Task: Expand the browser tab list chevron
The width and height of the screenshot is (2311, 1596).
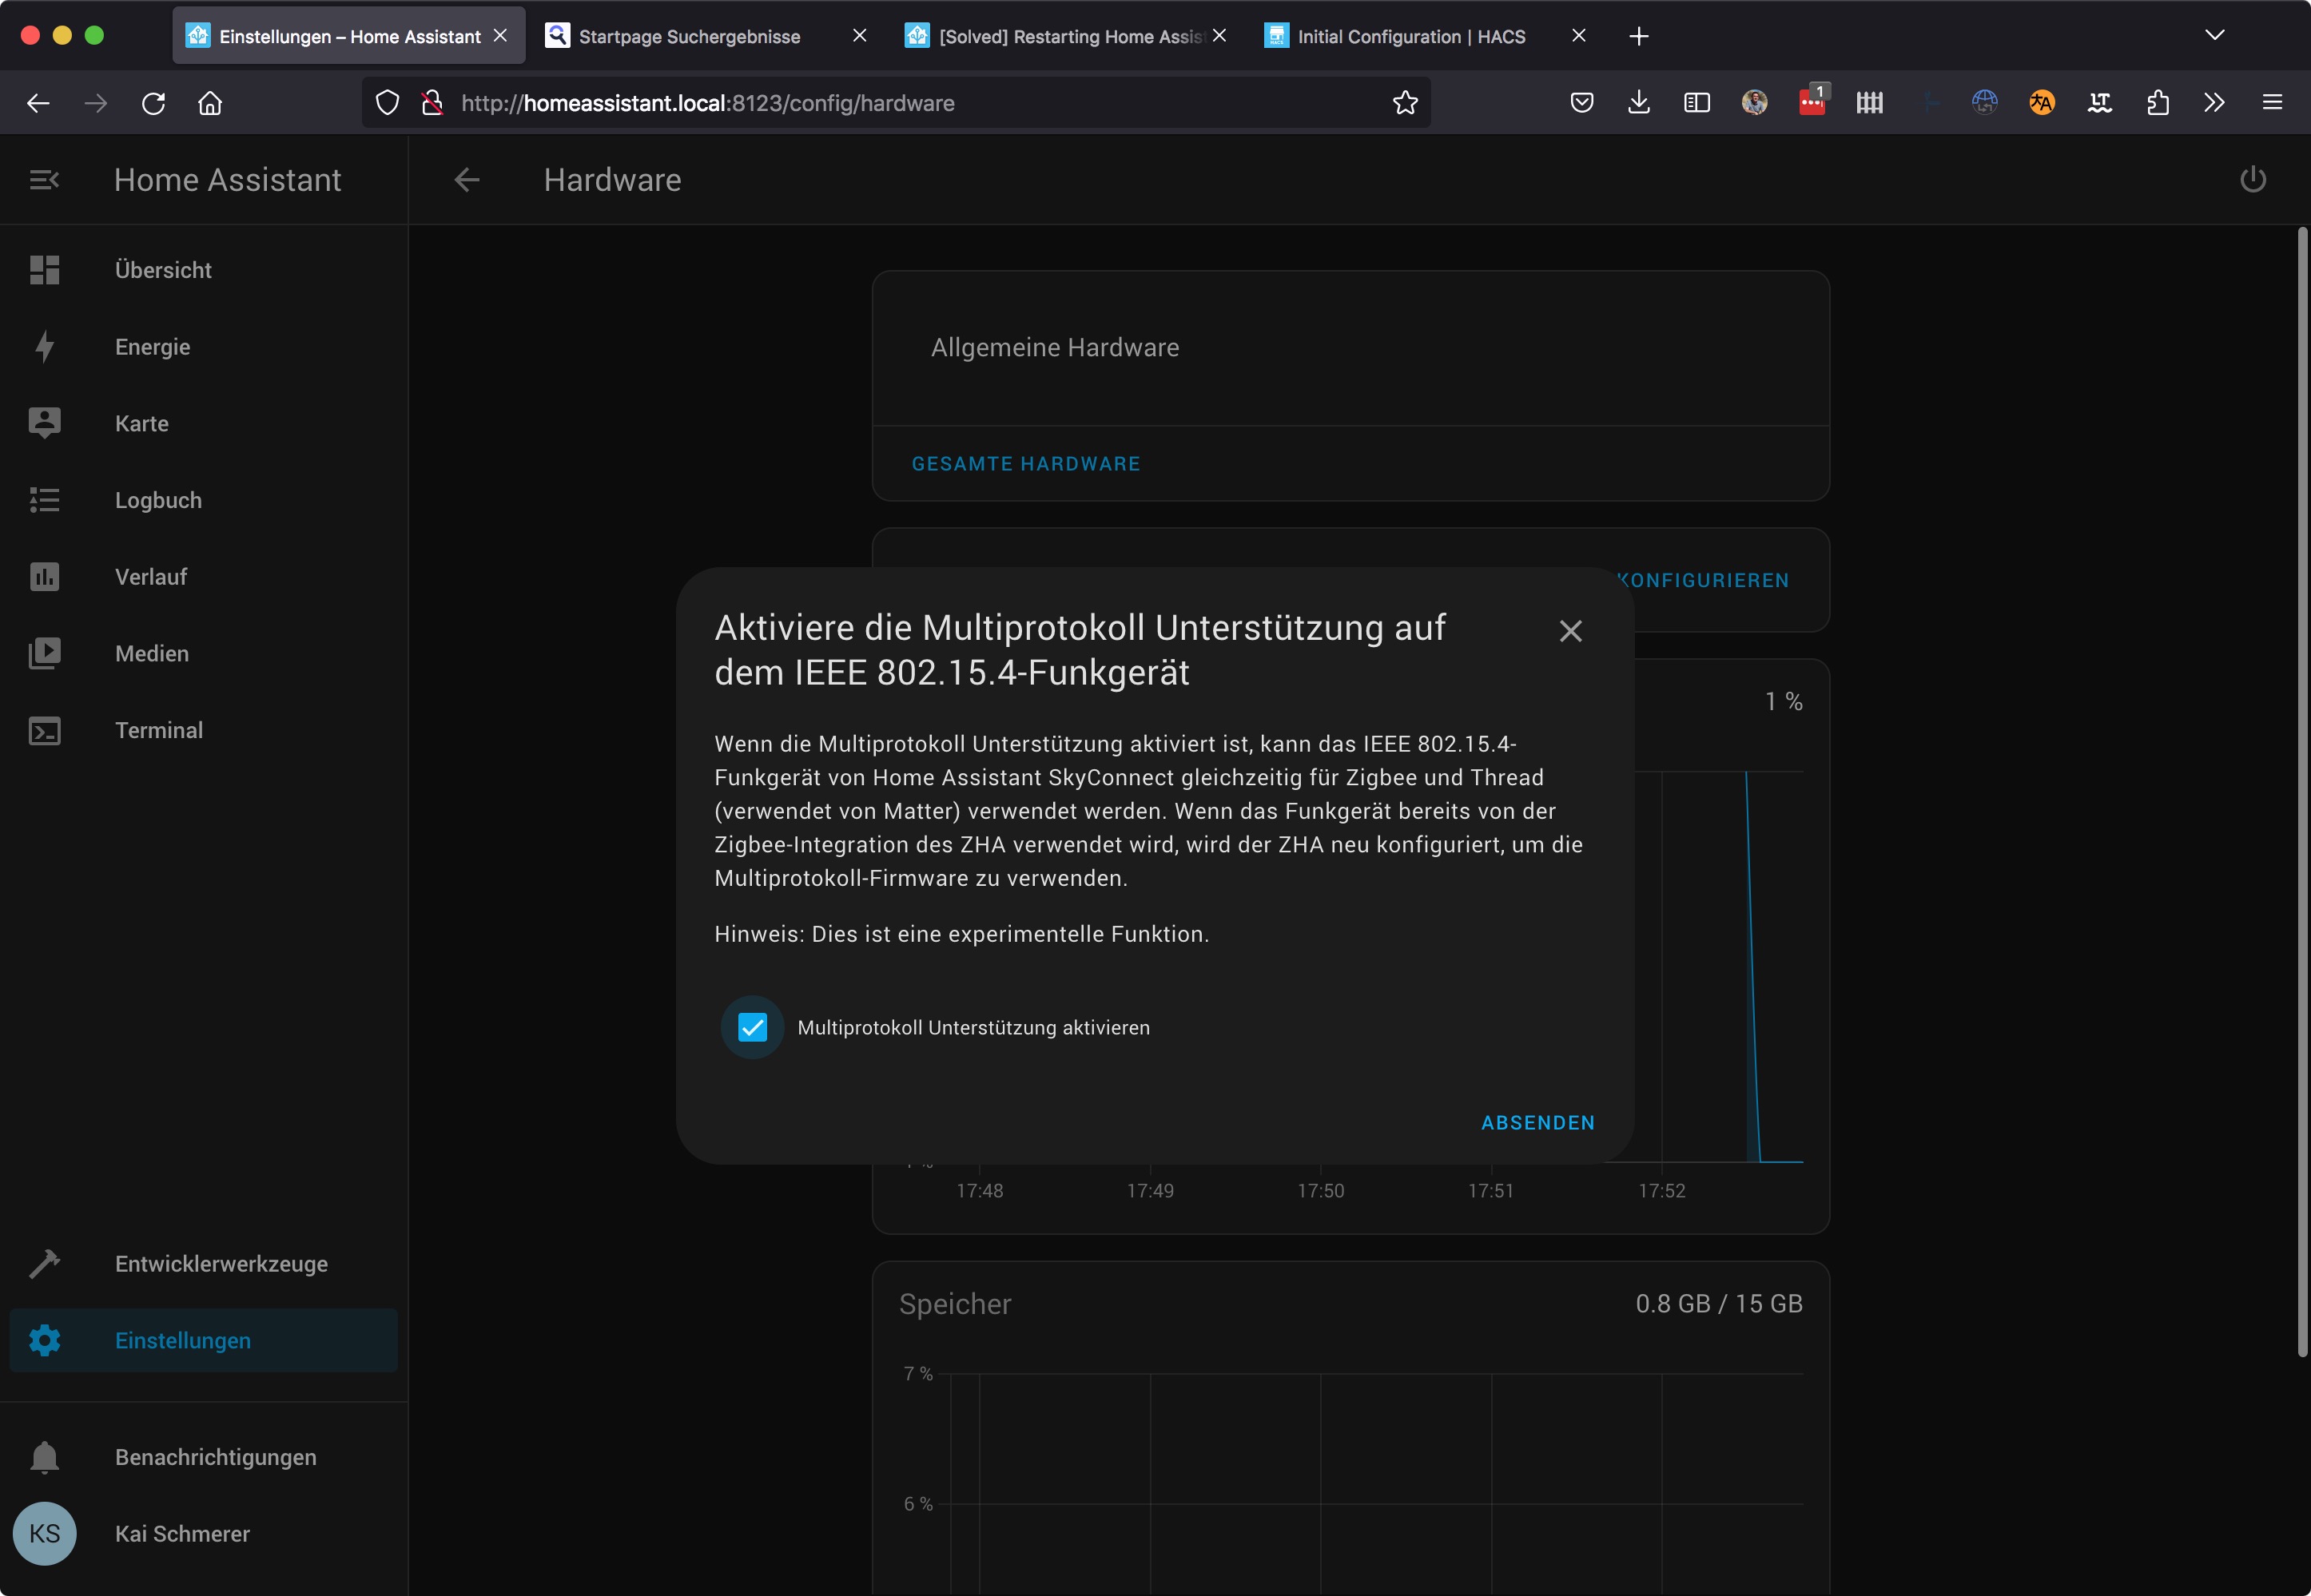Action: [2214, 36]
